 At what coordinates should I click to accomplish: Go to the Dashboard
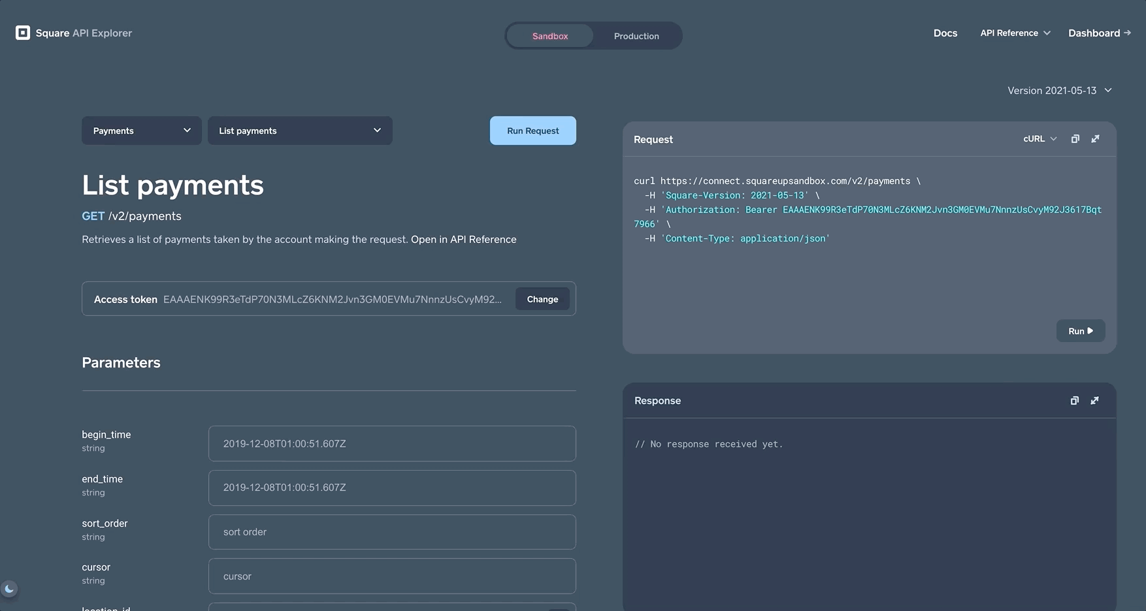click(1100, 33)
